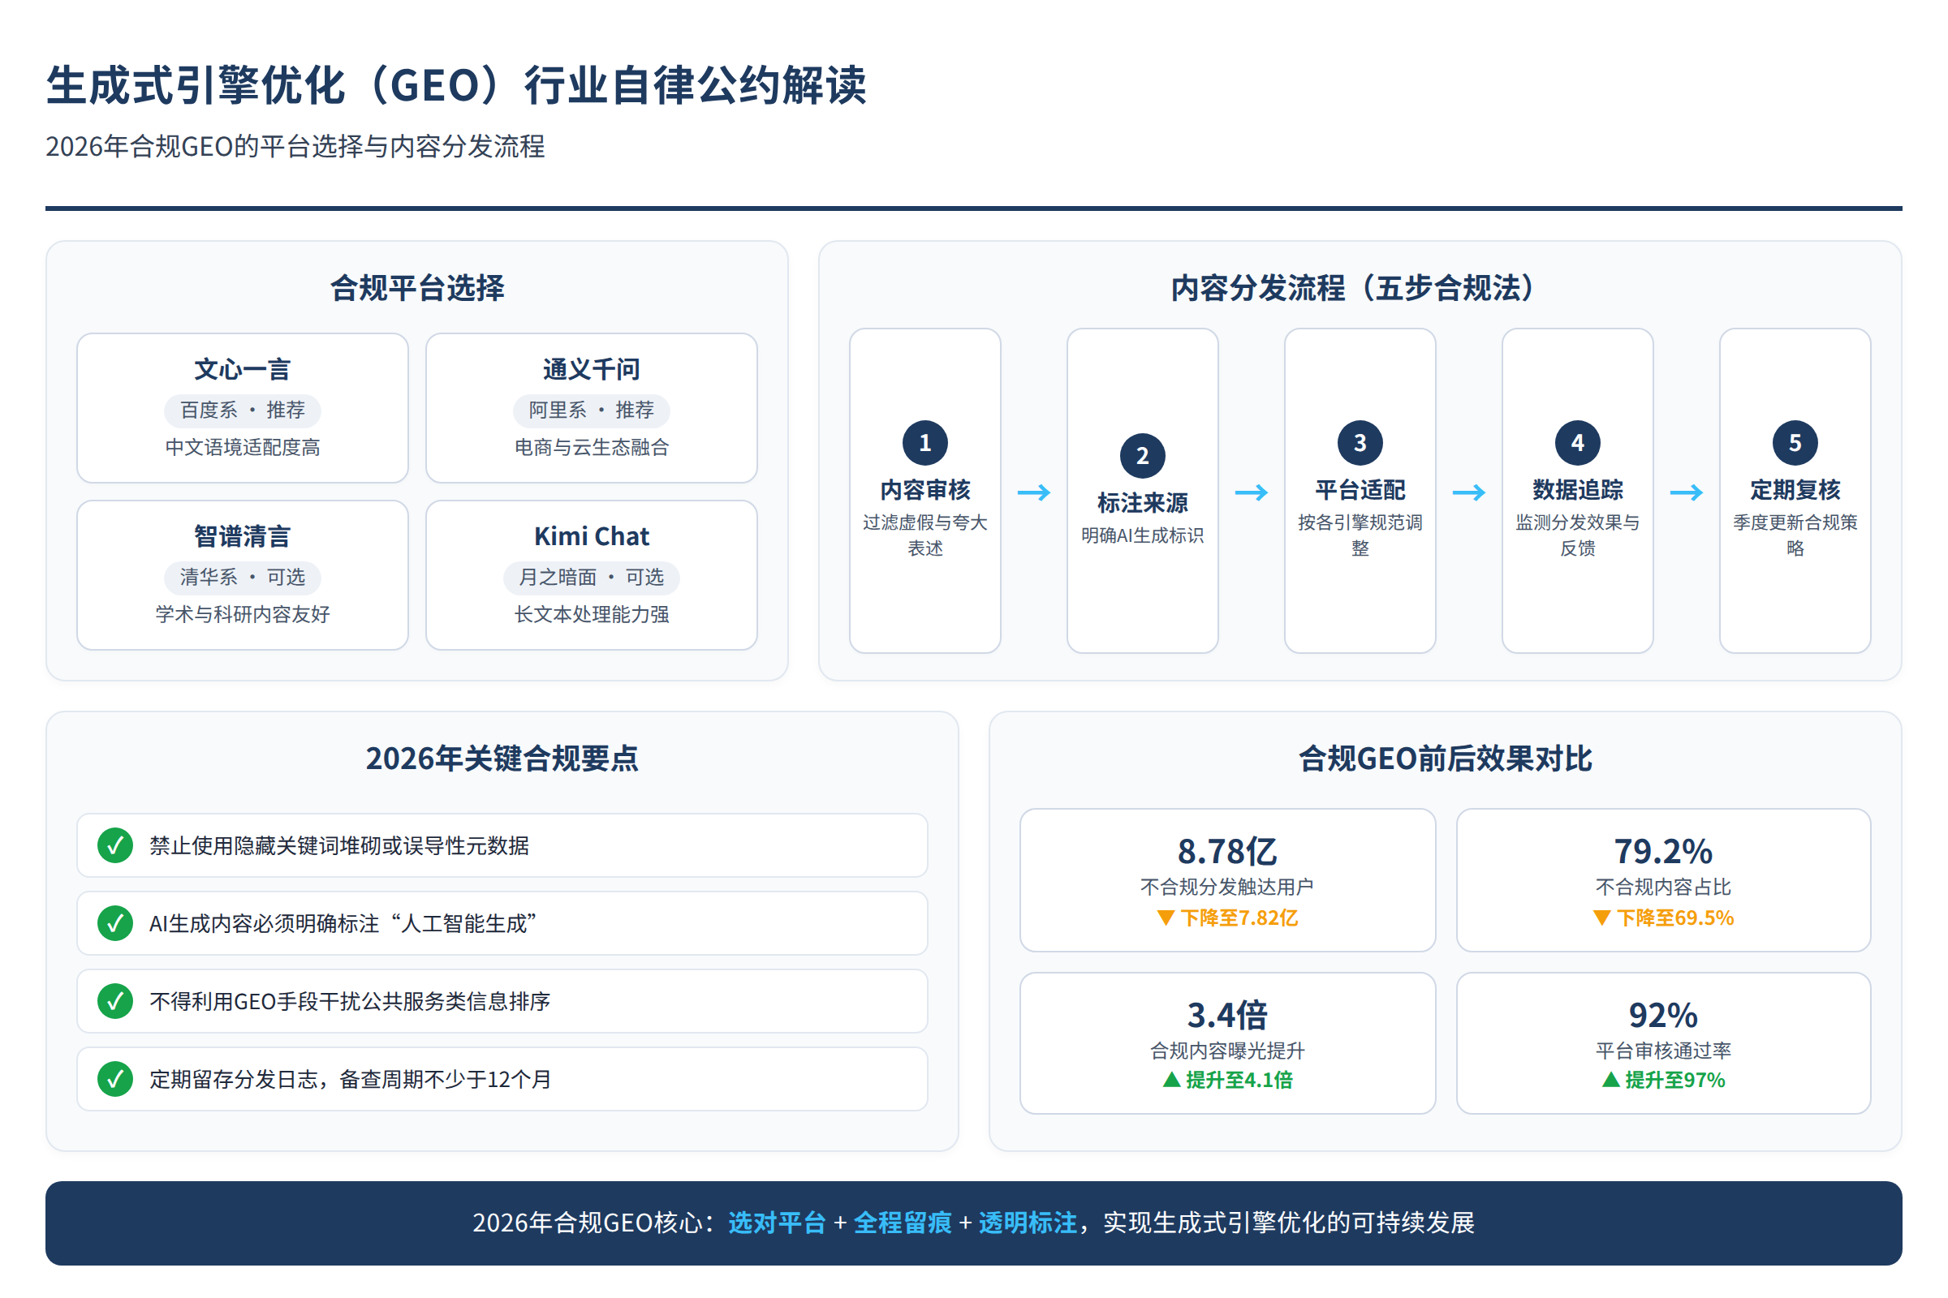
Task: Click the step 4 number badge
Action: [1577, 443]
